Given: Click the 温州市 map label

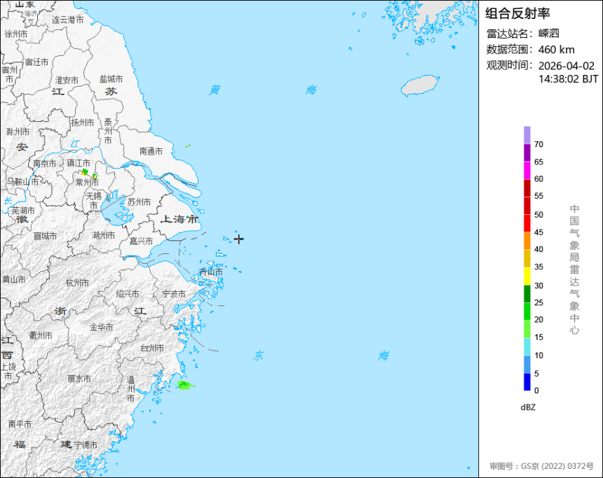Looking at the screenshot, I should 130,388.
